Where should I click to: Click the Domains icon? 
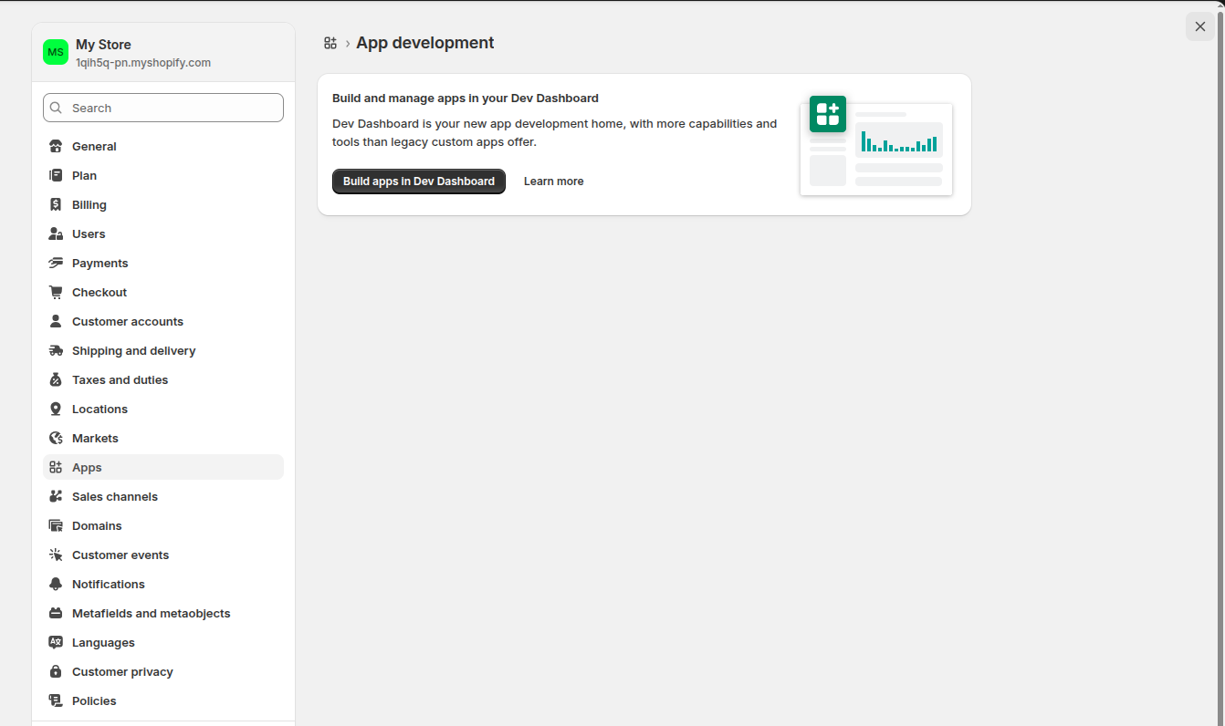[x=56, y=525]
